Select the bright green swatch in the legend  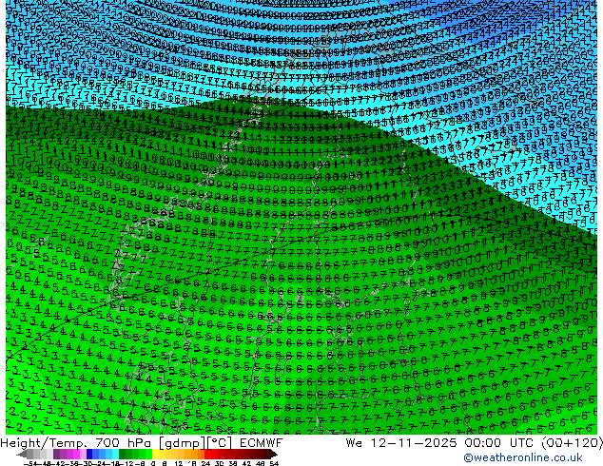[x=148, y=454]
